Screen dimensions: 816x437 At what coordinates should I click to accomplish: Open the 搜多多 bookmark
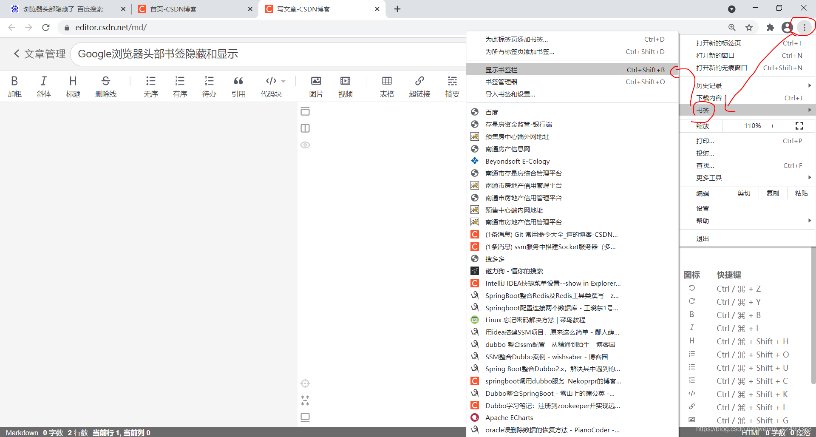point(572,259)
